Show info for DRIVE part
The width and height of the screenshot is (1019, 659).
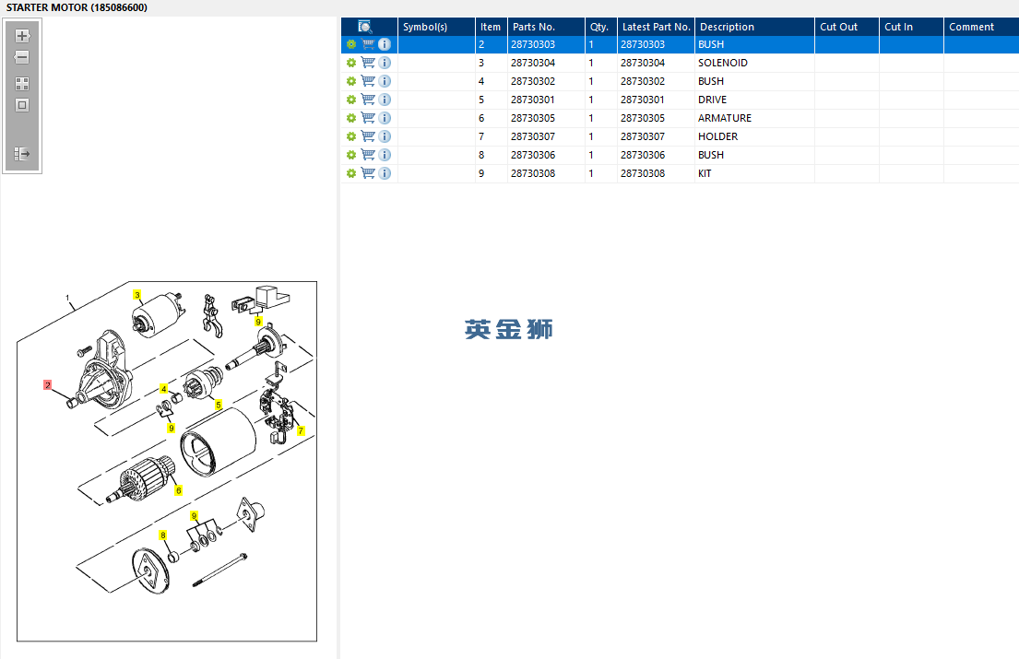click(385, 100)
